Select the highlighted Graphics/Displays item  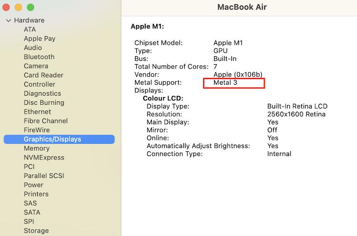(59, 139)
